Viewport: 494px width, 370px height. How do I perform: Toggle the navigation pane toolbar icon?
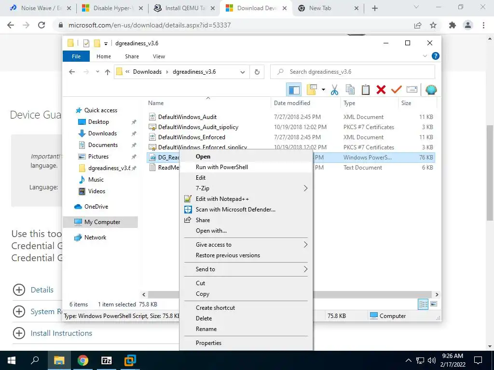[x=294, y=90]
